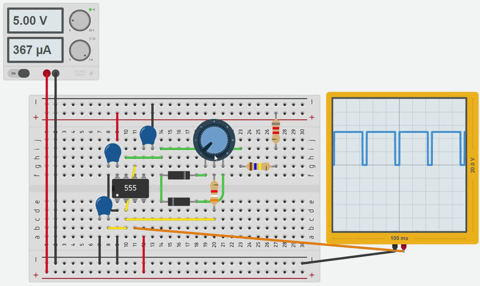
Task: Select the blue capacitor at column 8
Action: click(112, 153)
